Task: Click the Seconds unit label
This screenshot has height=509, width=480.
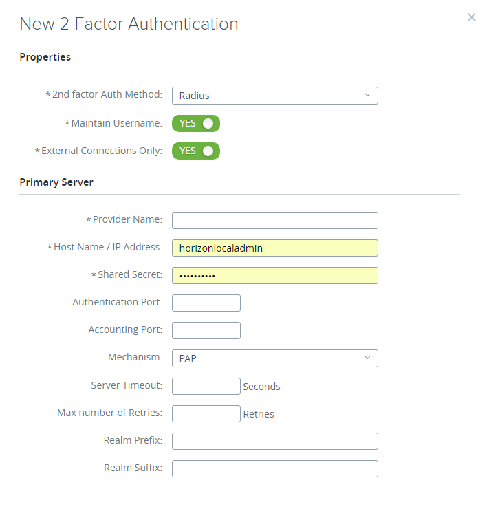Action: 261,387
